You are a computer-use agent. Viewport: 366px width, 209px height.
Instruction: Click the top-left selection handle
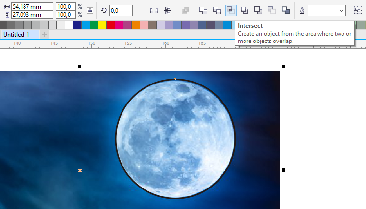79,67
